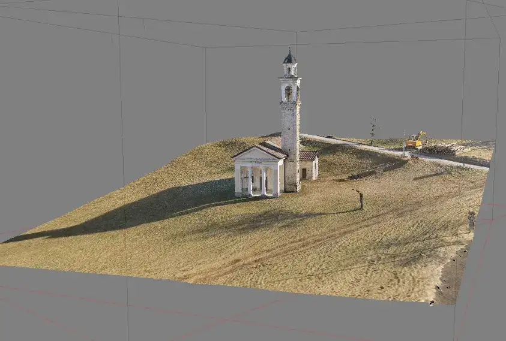Pick the standing figure in the field

tap(361, 200)
